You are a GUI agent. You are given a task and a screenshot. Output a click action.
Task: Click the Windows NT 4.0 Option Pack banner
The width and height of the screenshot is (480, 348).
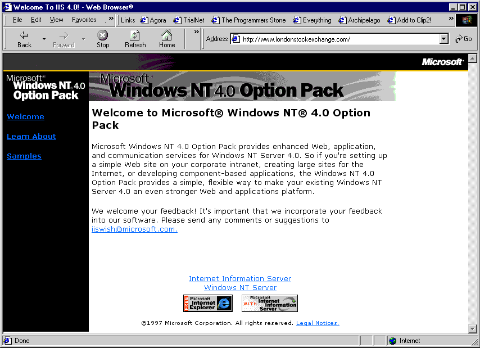point(242,87)
